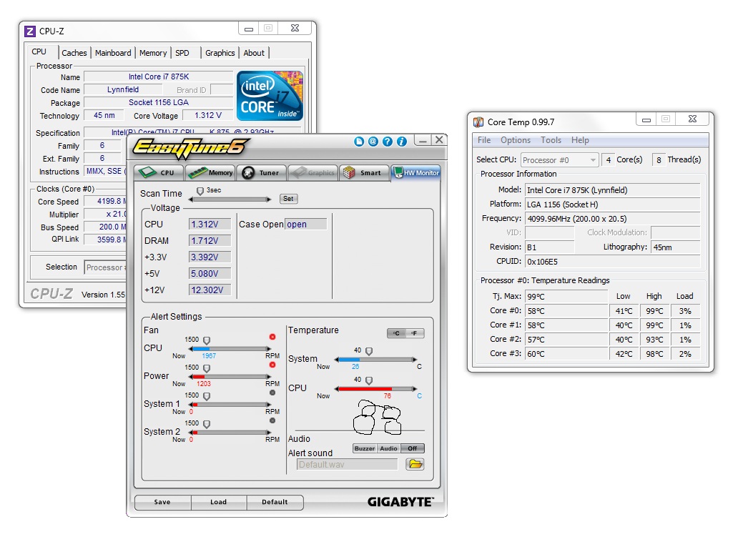Show the About tab in CPU-Z
This screenshot has width=748, height=552.
(254, 53)
